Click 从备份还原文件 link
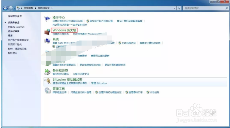 (81, 74)
